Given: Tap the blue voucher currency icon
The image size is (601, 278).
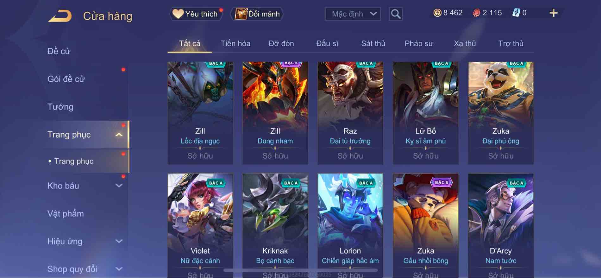Looking at the screenshot, I should pyautogui.click(x=516, y=13).
